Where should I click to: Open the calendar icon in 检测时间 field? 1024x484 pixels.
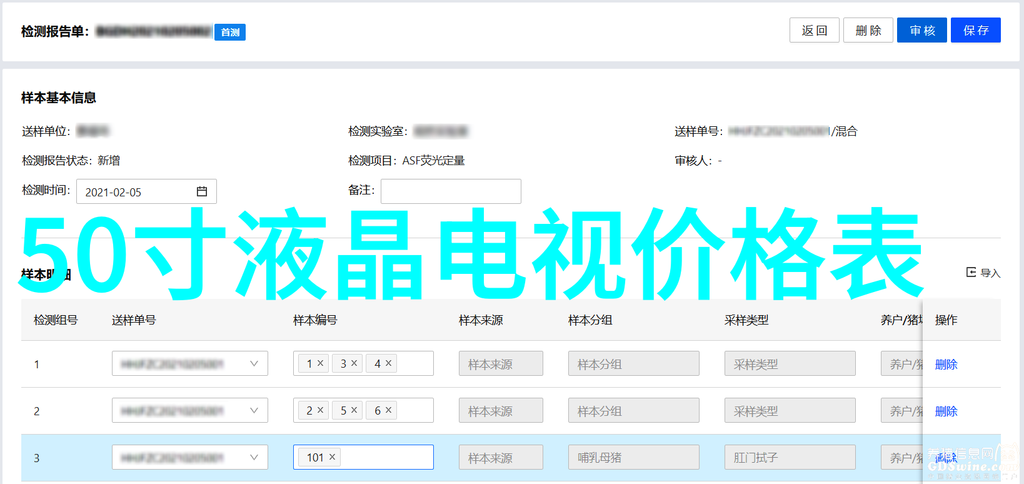201,191
